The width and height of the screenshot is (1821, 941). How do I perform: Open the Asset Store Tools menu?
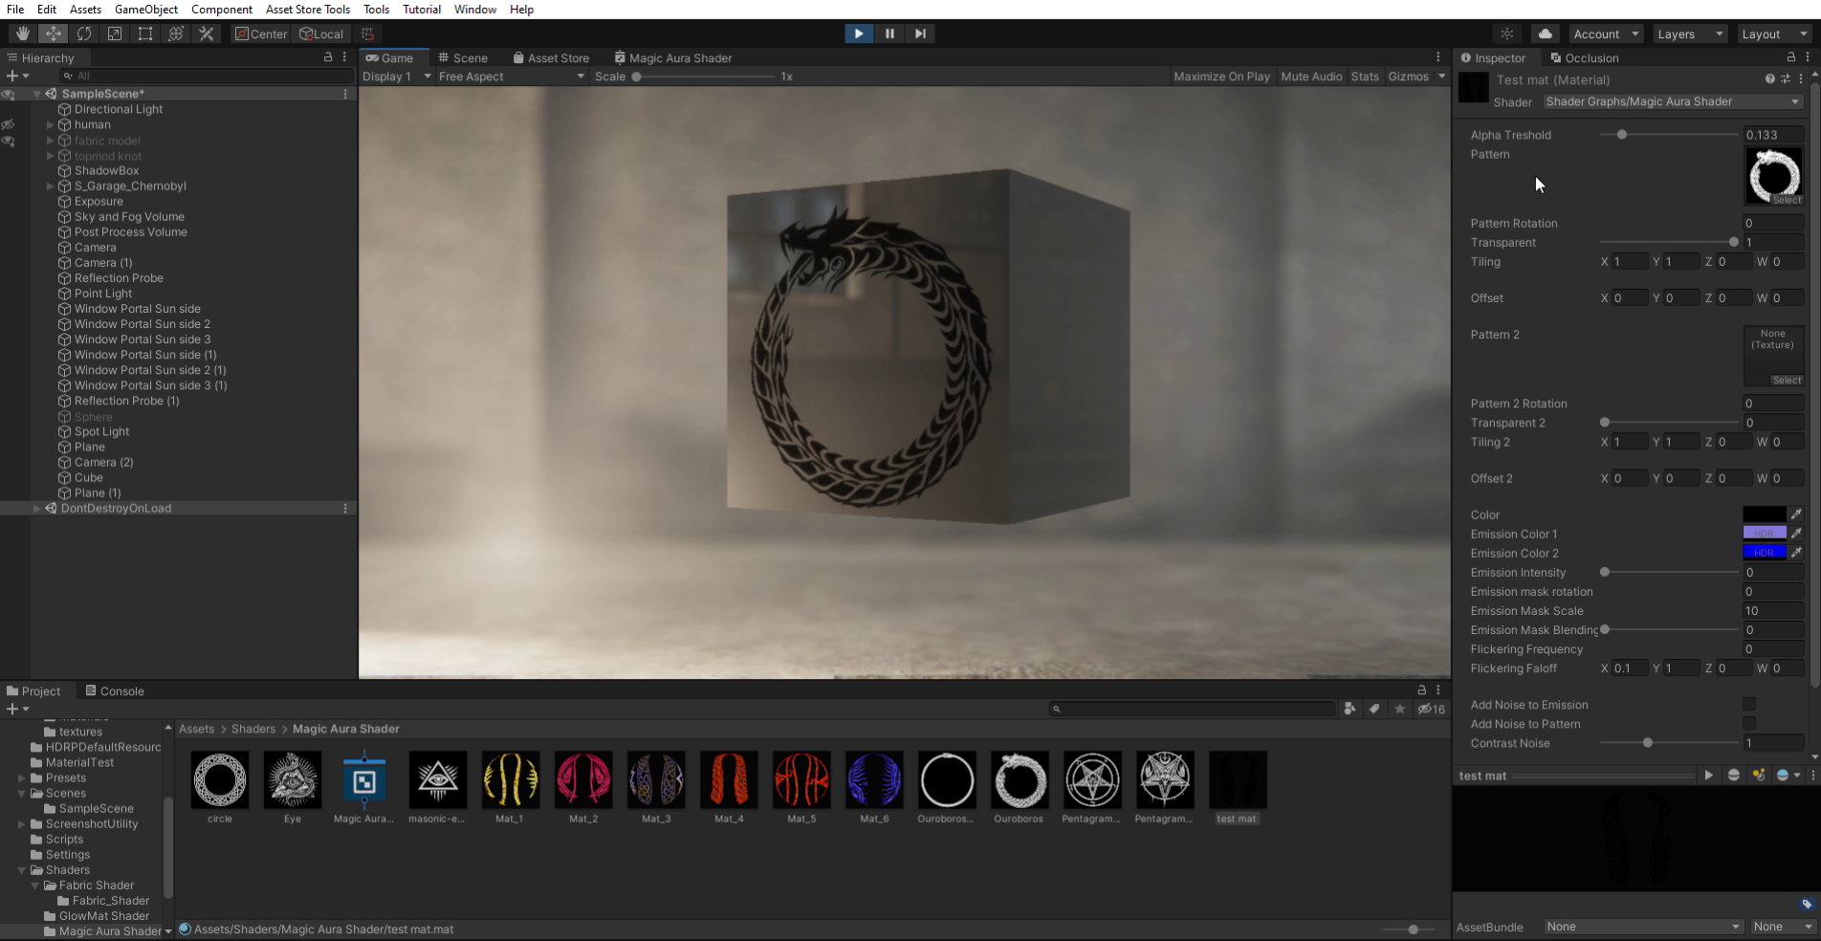[x=308, y=10]
